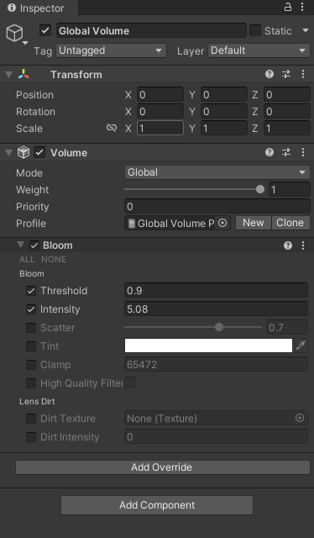Click the Scale Z field
The width and height of the screenshot is (314, 538).
point(287,129)
